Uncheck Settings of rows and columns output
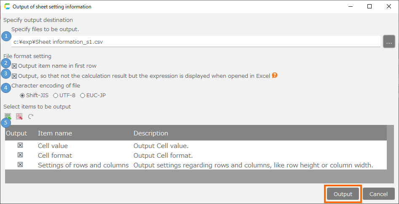Image resolution: width=399 pixels, height=204 pixels. [x=20, y=165]
